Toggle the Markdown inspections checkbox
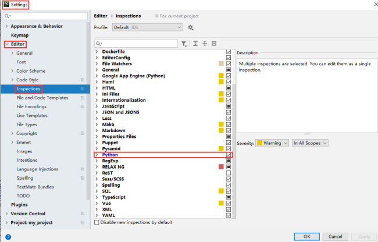The width and height of the screenshot is (378, 242). click(x=229, y=130)
